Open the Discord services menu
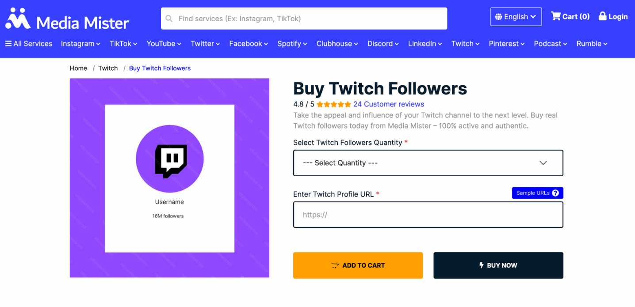Image resolution: width=635 pixels, height=307 pixels. [383, 44]
